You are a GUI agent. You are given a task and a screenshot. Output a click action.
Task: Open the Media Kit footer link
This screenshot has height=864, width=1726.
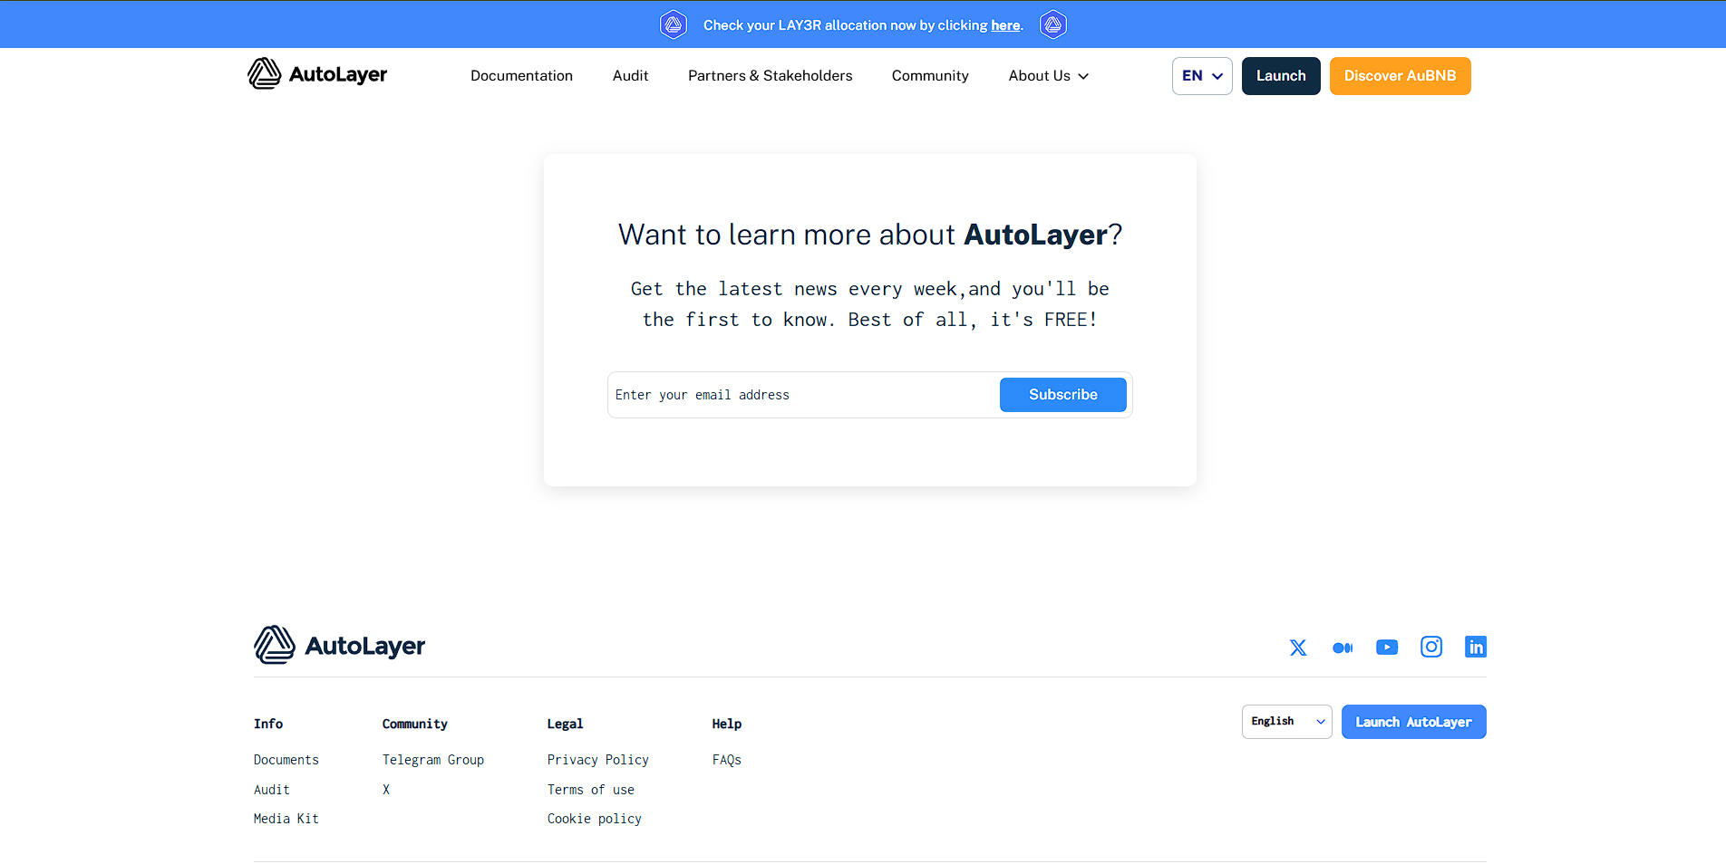(286, 819)
